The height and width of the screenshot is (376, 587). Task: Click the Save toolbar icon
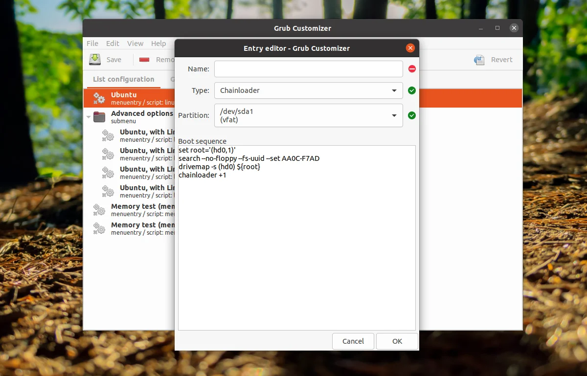[95, 60]
